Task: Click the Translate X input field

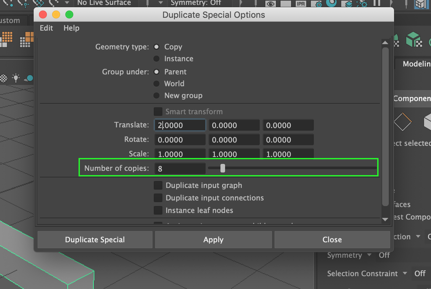Action: tap(180, 125)
